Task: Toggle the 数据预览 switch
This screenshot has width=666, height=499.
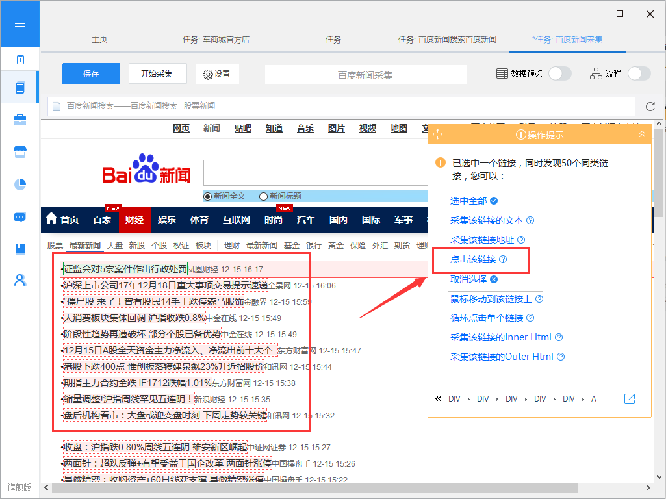Action: click(559, 73)
